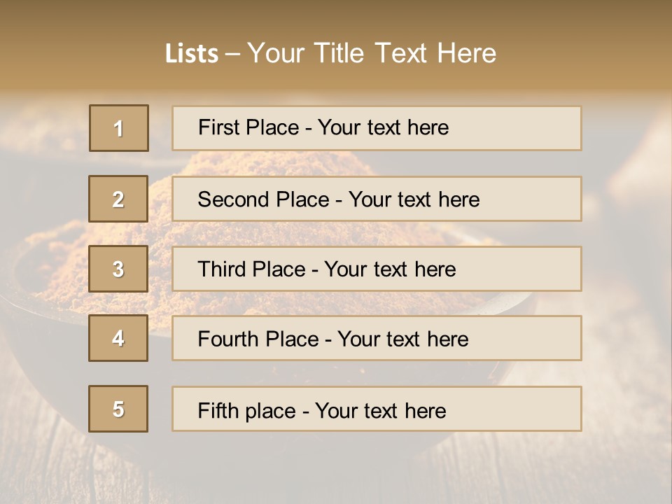Image resolution: width=672 pixels, height=504 pixels.
Task: Click the words 'First Place' in the first row
Action: pyautogui.click(x=248, y=127)
